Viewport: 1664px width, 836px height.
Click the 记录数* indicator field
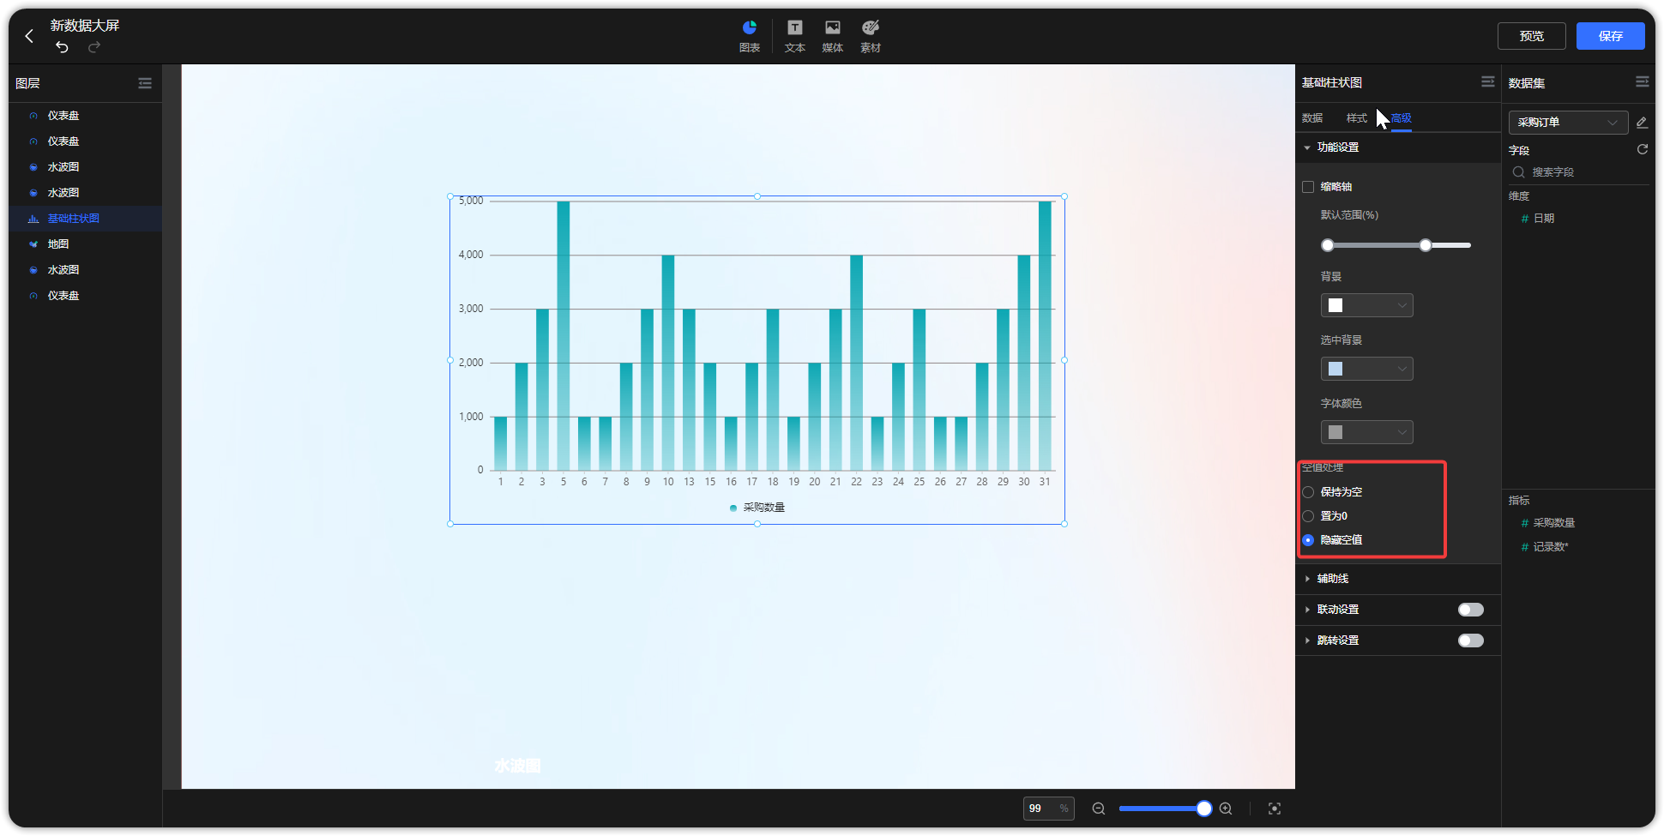click(x=1551, y=547)
